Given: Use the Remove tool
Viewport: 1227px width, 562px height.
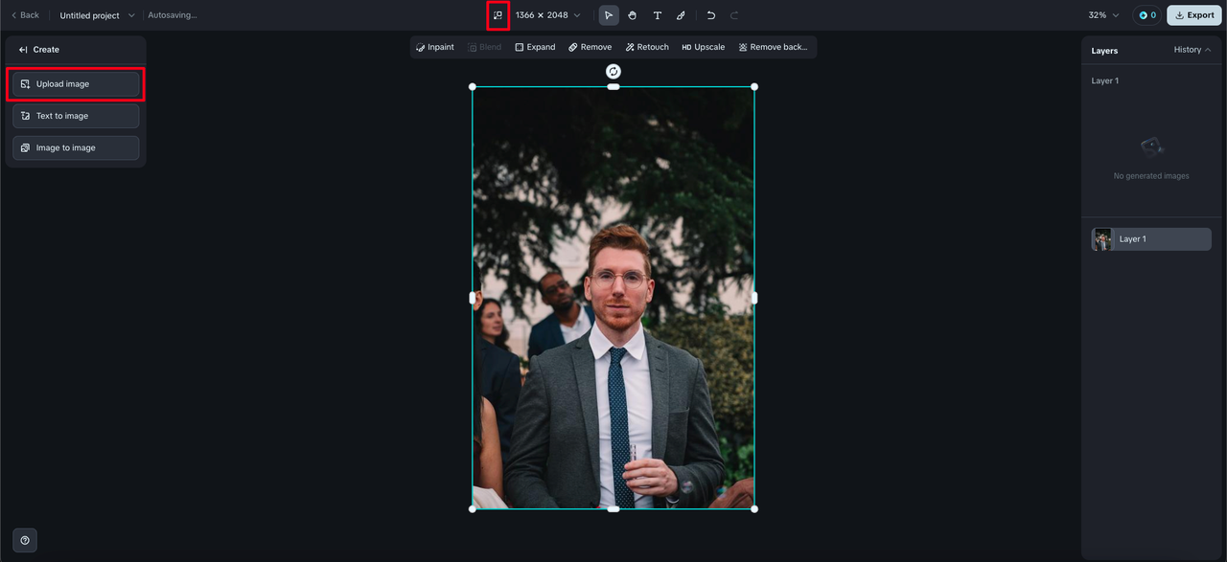Looking at the screenshot, I should (590, 47).
